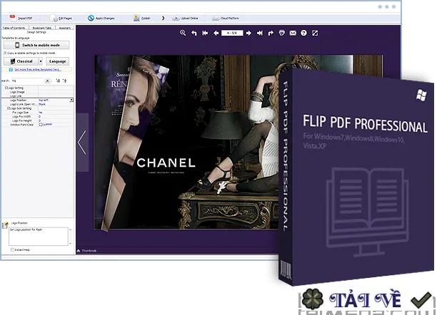Click the expand-all tree icon beside search
Viewport: 437px width, 315px height.
(x=58, y=81)
